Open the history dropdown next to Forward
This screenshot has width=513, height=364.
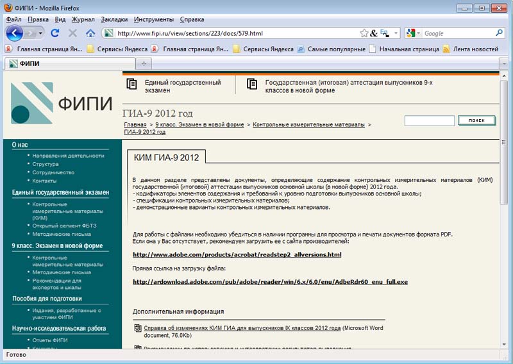[40, 33]
